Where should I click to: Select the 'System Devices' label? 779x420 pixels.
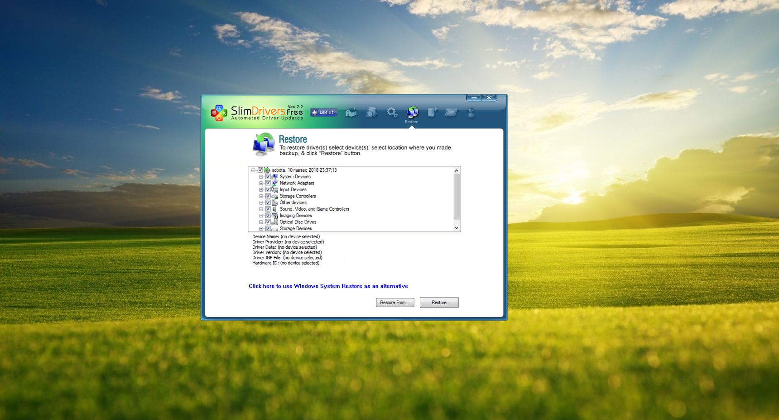tap(295, 177)
